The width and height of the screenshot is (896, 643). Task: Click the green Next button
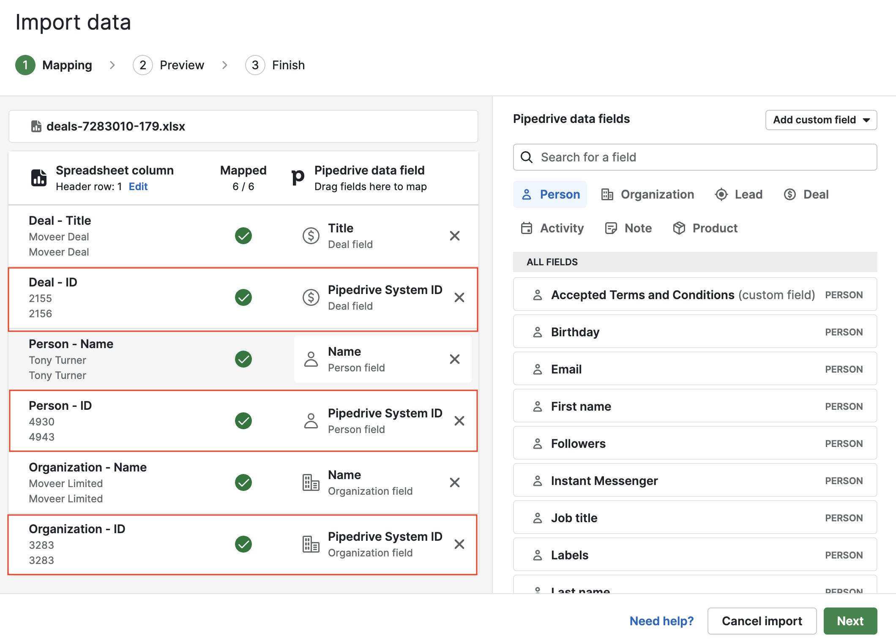(x=850, y=621)
